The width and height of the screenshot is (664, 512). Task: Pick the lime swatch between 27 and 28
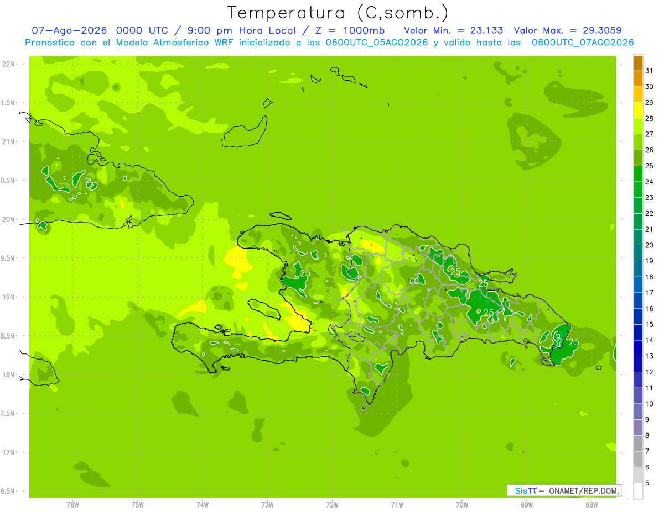pyautogui.click(x=638, y=126)
